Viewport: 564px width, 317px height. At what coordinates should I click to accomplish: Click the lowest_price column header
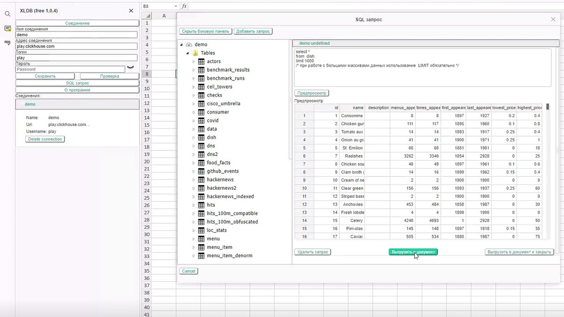[x=504, y=108]
